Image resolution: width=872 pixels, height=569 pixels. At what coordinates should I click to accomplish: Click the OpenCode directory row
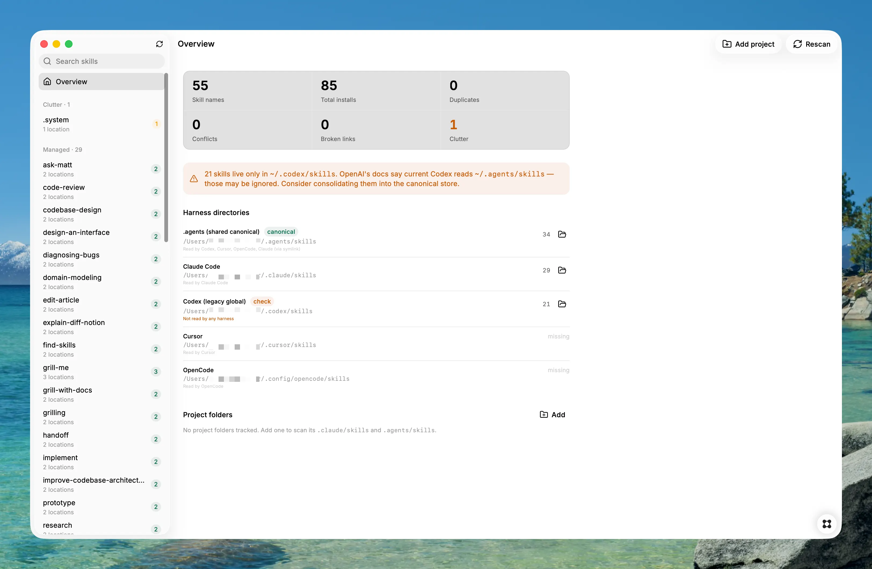pos(376,378)
